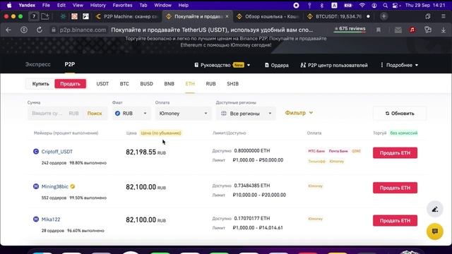Viewport: 452px width, 254px height.
Task: Open the 675 reviews badge
Action: [x=350, y=29]
